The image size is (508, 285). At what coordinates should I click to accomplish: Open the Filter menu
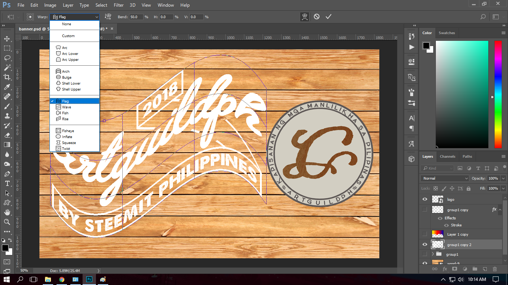[119, 5]
